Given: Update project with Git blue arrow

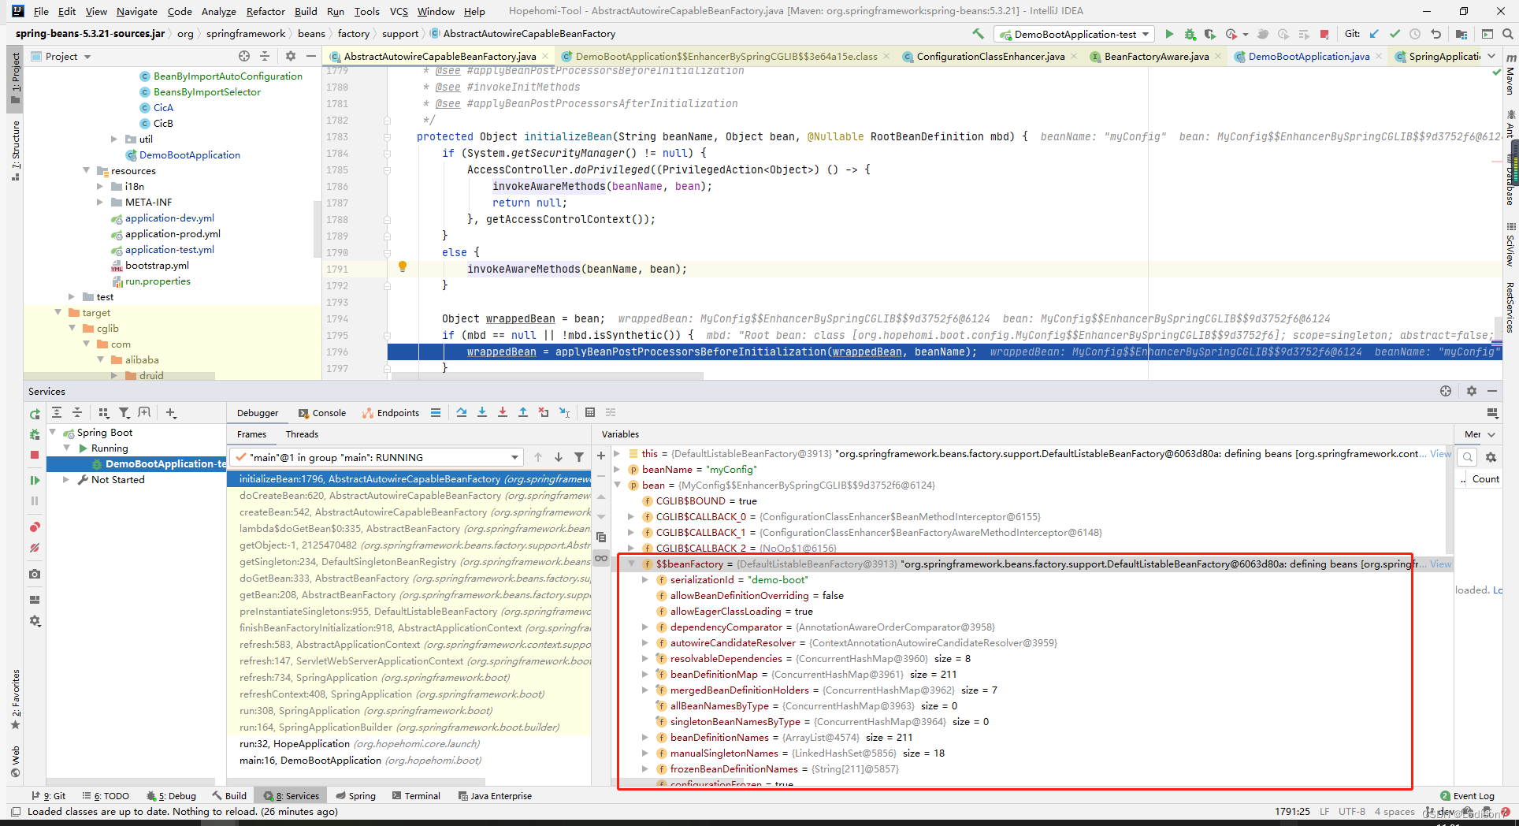Looking at the screenshot, I should (x=1374, y=34).
